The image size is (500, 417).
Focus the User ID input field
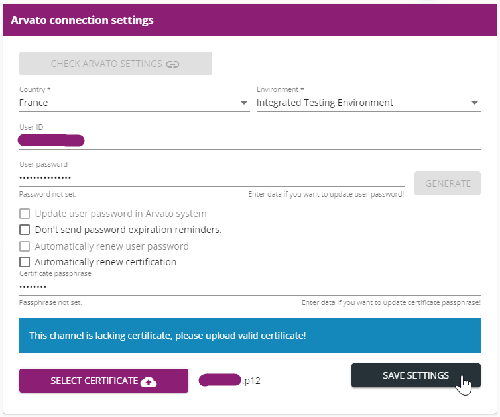(x=250, y=141)
